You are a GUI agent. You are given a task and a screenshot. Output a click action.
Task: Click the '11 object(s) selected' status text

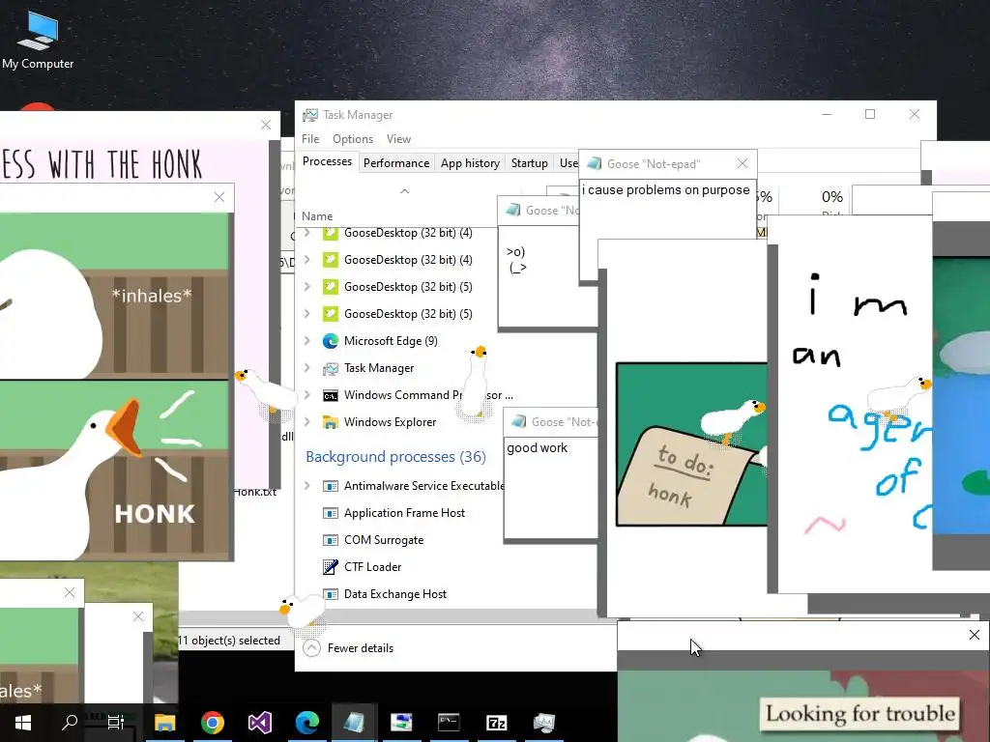[229, 641]
